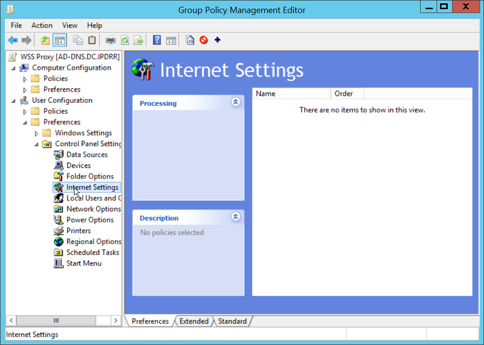This screenshot has height=345, width=484.
Task: Open Help via blue question mark icon
Action: point(157,41)
